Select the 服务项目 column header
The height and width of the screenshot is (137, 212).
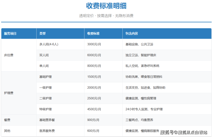10,33
